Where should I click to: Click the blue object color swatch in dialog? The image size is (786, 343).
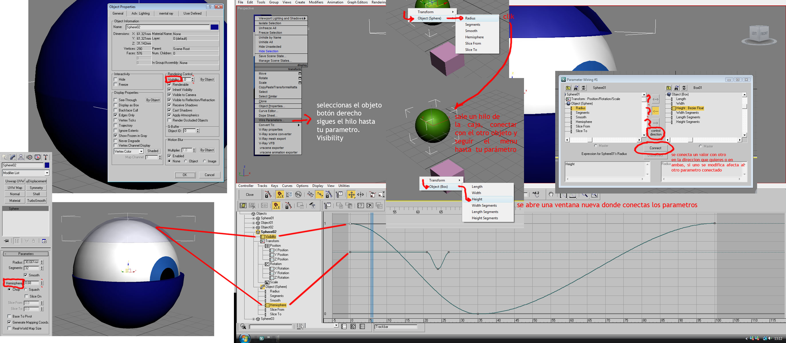coord(214,27)
